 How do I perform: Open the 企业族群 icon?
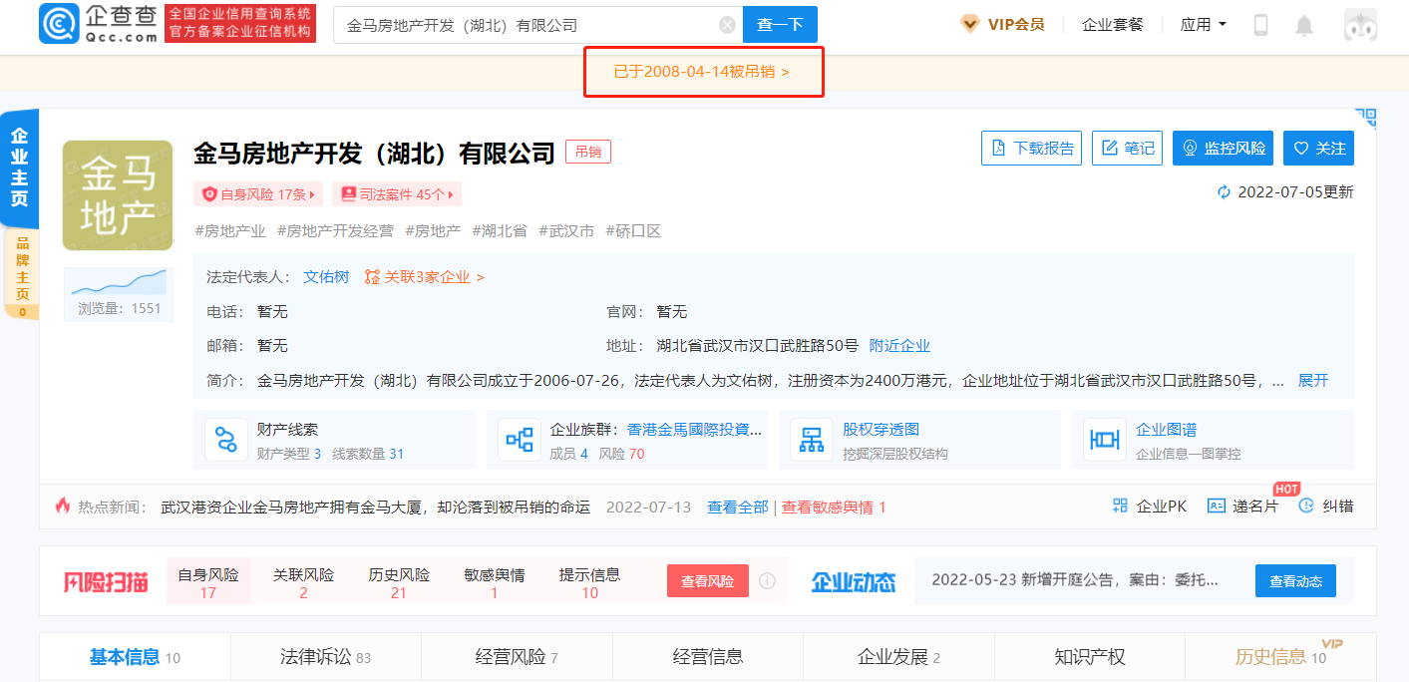(520, 440)
